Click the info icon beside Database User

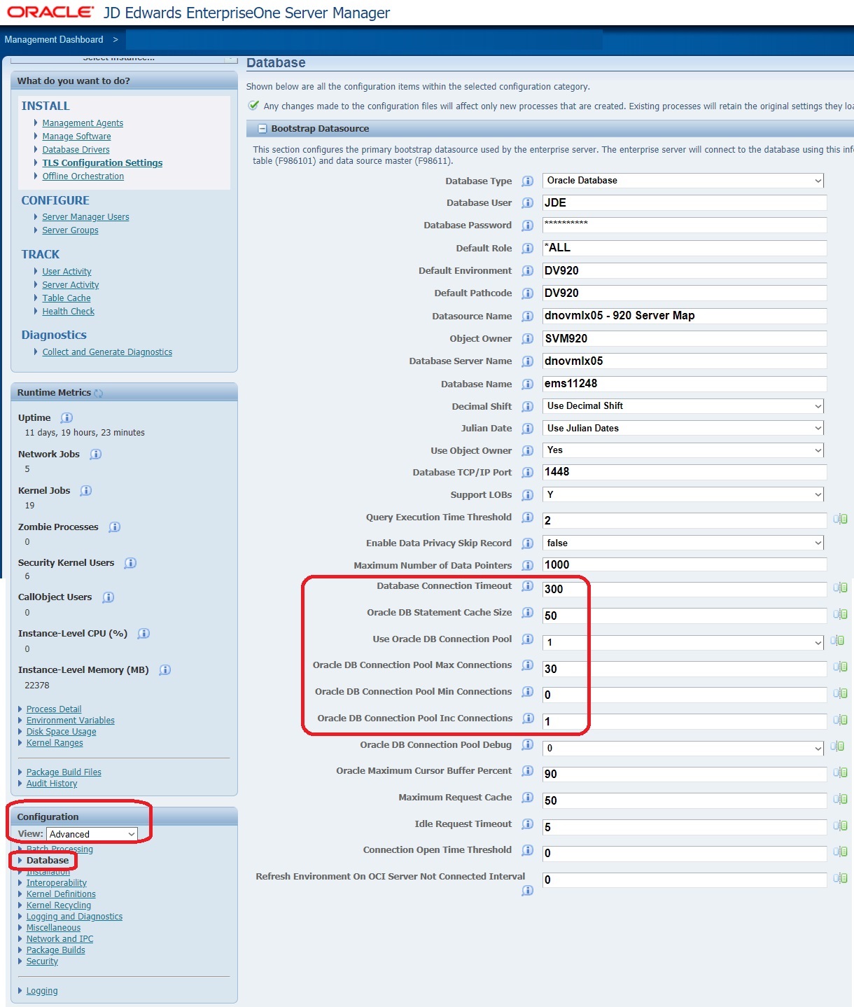528,203
